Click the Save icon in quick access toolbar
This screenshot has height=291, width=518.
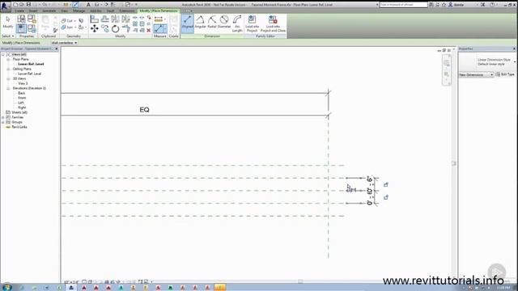(x=29, y=5)
